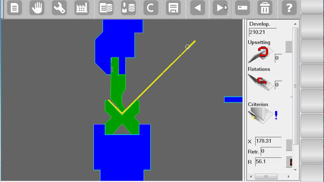Click the Develop. label text
324x182 pixels.
click(x=260, y=24)
